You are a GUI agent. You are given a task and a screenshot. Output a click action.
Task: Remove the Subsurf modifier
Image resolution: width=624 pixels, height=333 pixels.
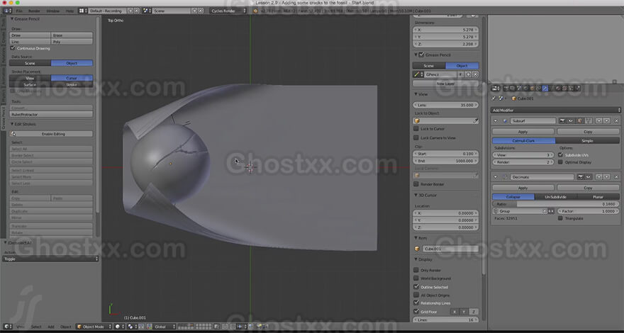(x=616, y=120)
